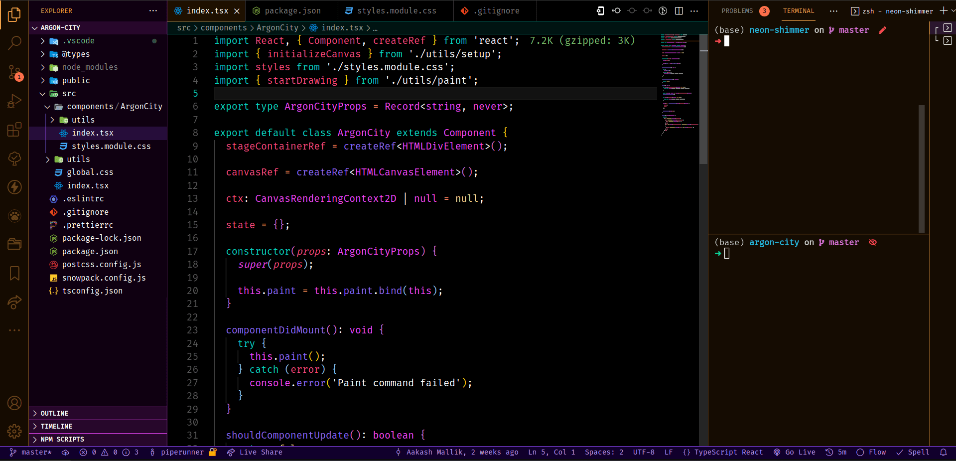This screenshot has height=461, width=956.
Task: Open editor more actions menu
Action: coord(694,10)
